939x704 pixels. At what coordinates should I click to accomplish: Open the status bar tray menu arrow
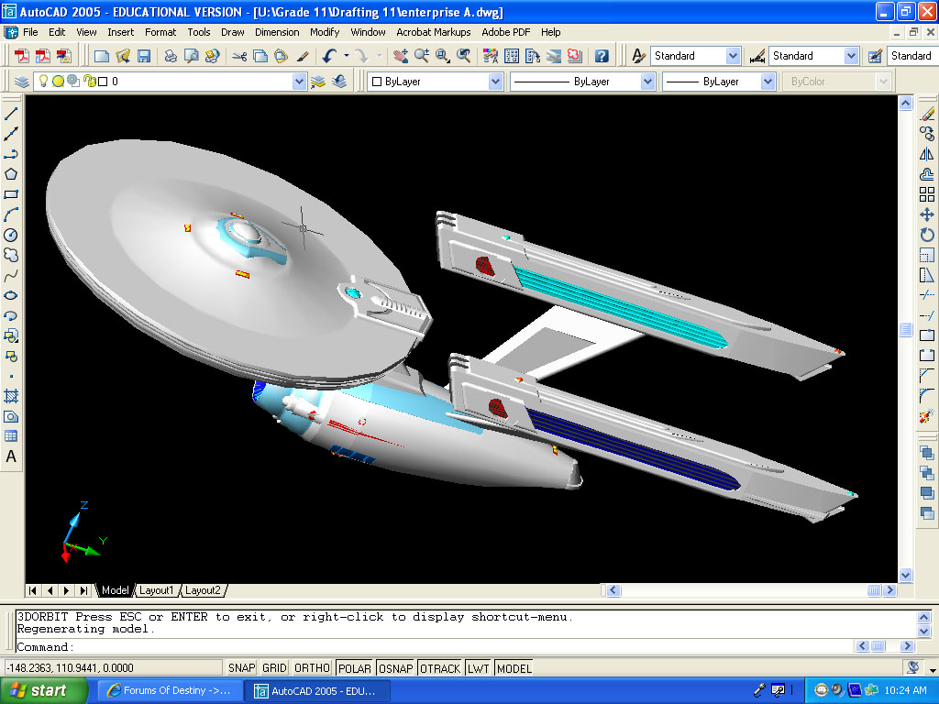[933, 668]
